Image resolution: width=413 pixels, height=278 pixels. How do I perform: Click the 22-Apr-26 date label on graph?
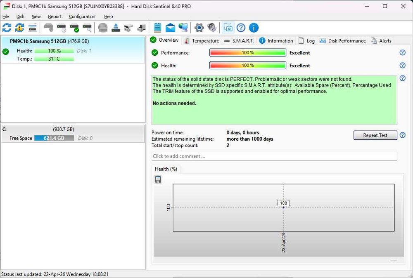click(283, 243)
